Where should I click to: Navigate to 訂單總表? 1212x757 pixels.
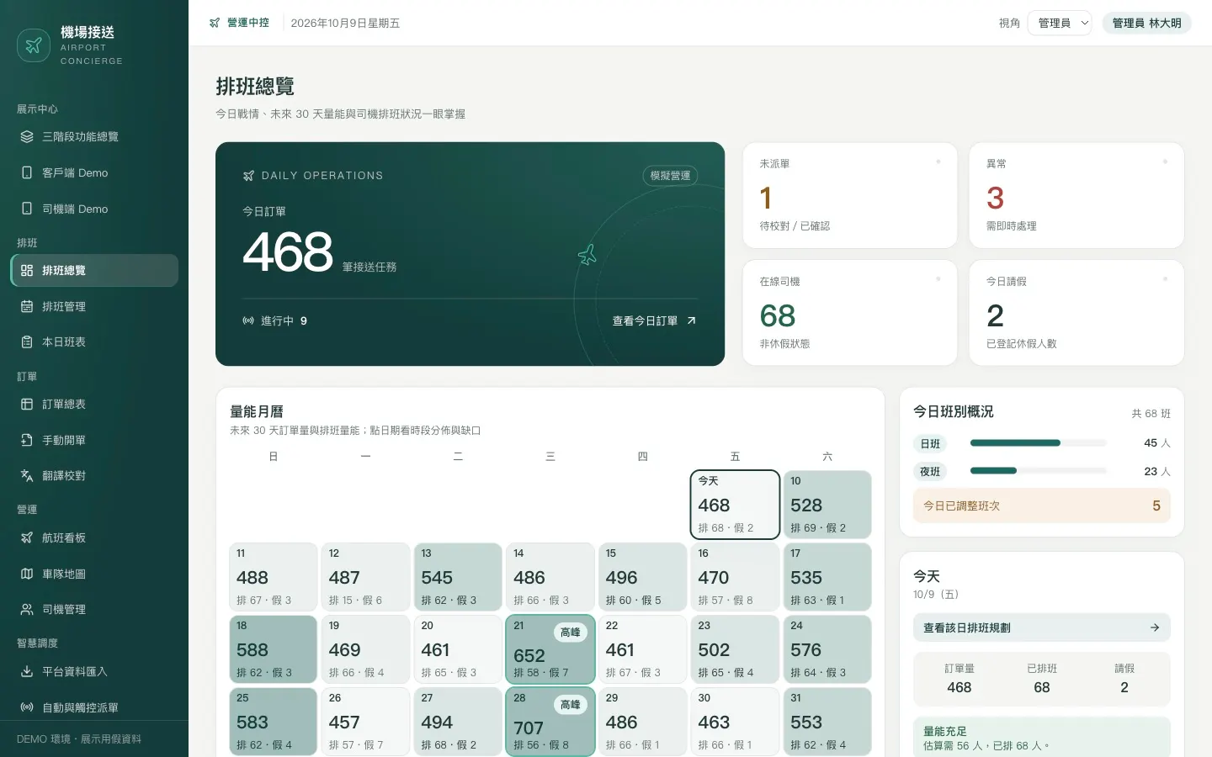pyautogui.click(x=94, y=404)
